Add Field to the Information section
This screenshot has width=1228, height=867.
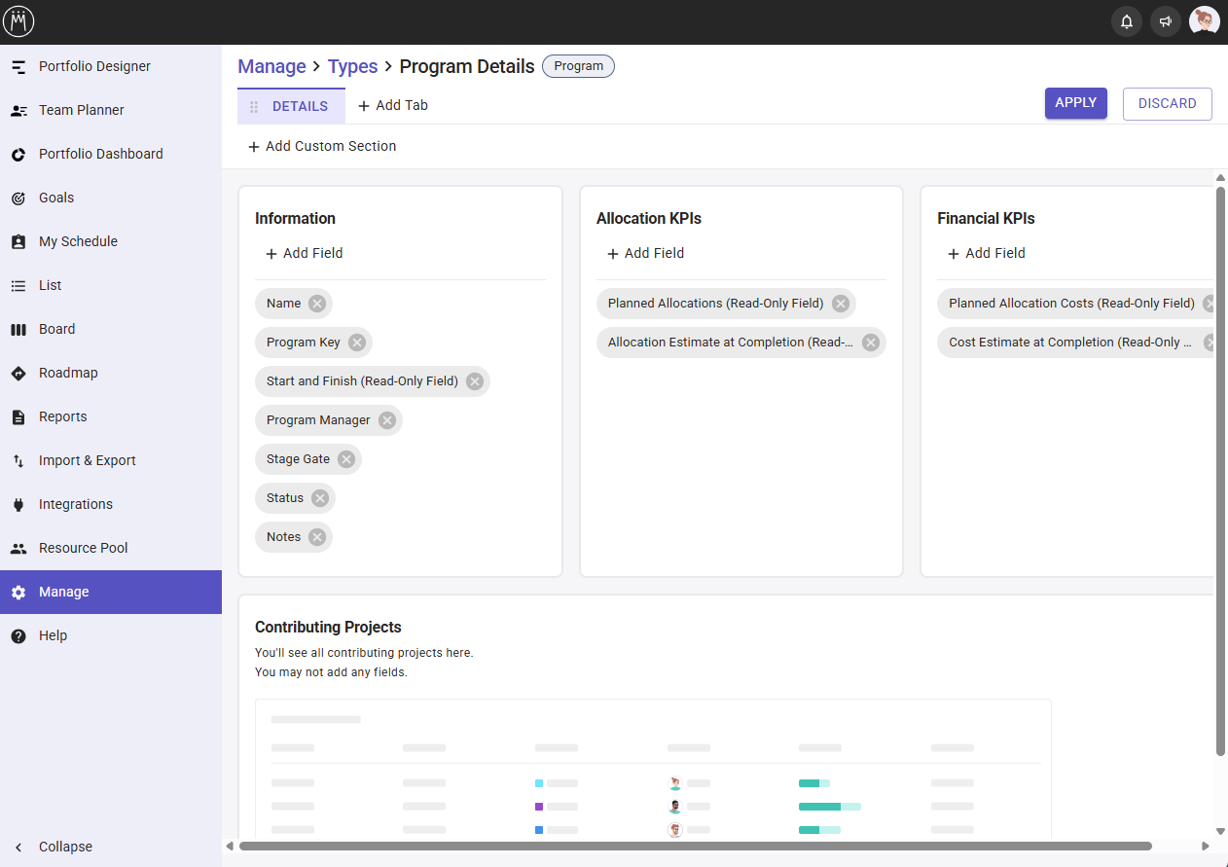point(305,253)
